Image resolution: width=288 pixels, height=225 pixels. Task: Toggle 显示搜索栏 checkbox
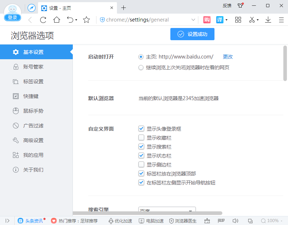(x=141, y=146)
